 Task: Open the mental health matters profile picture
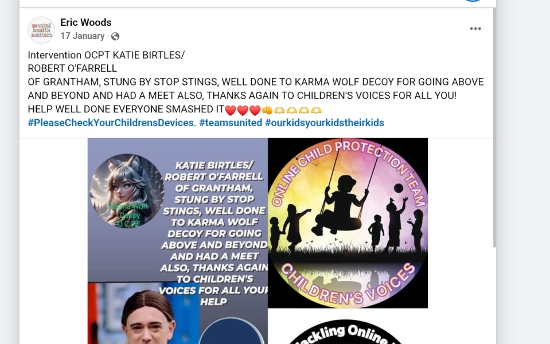pyautogui.click(x=41, y=30)
